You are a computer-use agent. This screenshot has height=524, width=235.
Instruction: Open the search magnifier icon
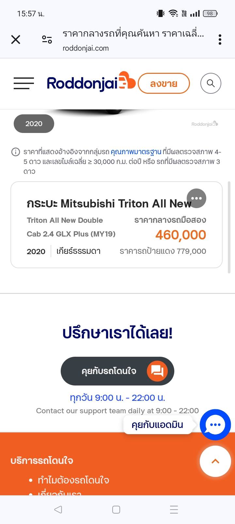[211, 83]
